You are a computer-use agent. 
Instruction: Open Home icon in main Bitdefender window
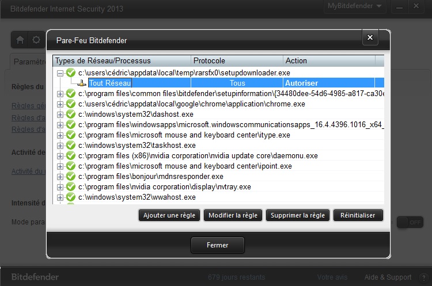coord(20,40)
